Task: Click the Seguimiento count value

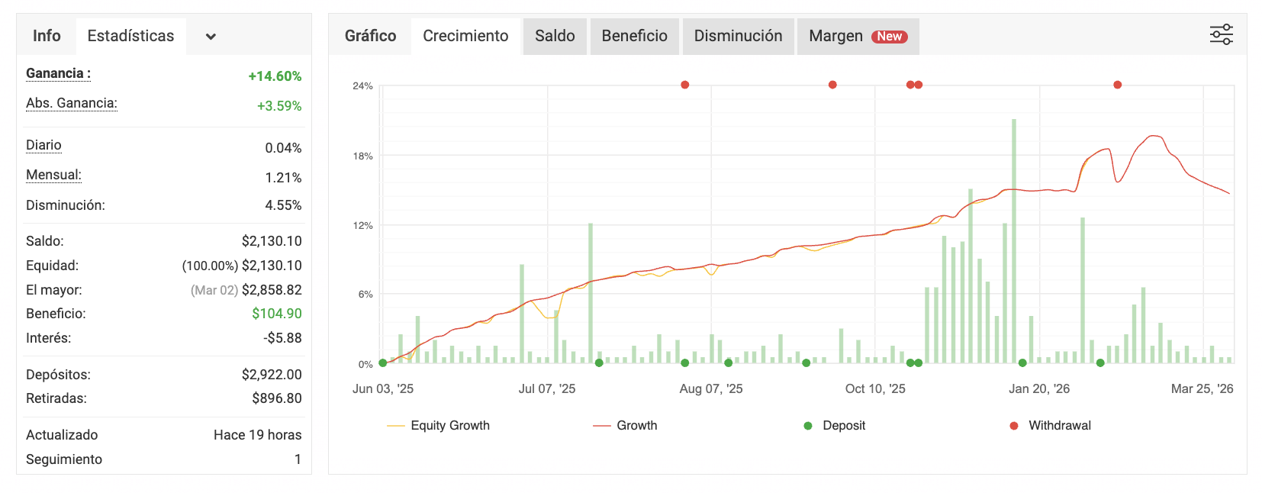Action: (298, 459)
